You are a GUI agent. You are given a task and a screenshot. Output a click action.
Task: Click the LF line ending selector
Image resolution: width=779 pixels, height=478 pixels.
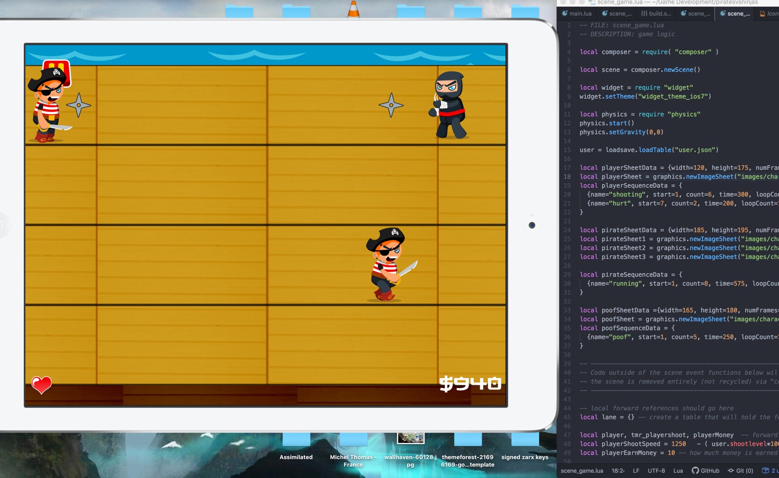(x=636, y=470)
